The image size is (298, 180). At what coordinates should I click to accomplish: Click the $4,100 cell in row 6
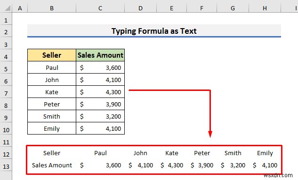100,80
